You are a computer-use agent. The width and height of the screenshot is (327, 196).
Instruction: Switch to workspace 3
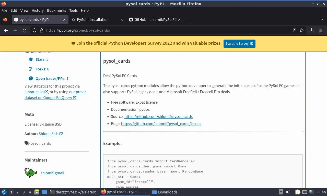(x=24, y=192)
